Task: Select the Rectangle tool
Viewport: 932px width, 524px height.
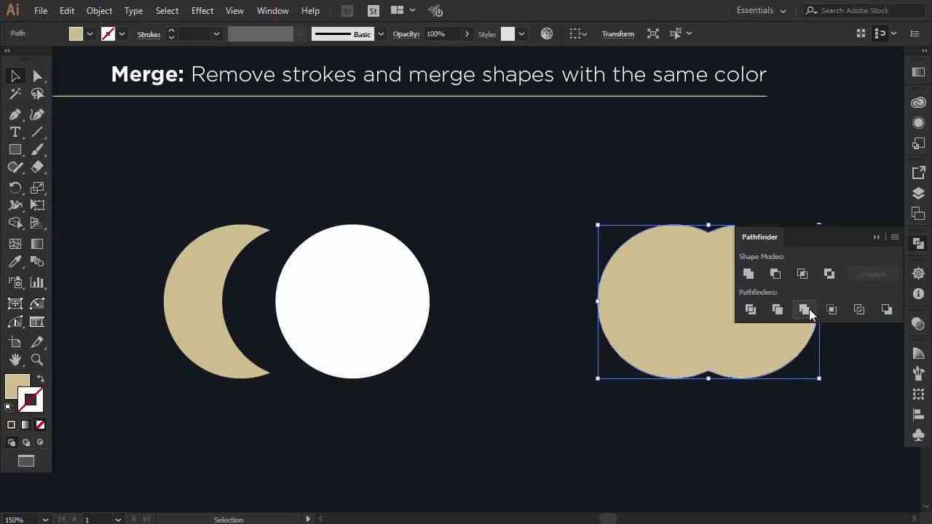Action: tap(15, 149)
